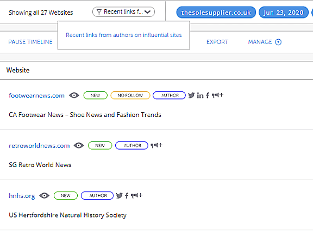Click the Website column header
This screenshot has width=313, height=235.
point(18,70)
